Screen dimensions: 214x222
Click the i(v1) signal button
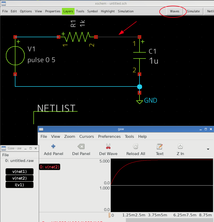coord(20,185)
